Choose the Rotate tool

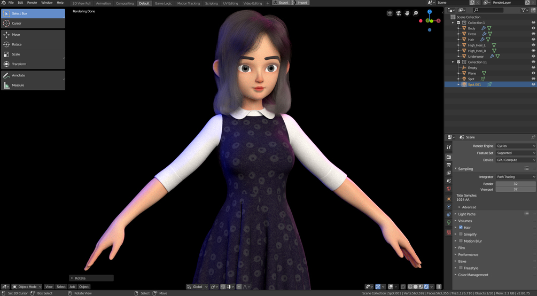(33, 44)
